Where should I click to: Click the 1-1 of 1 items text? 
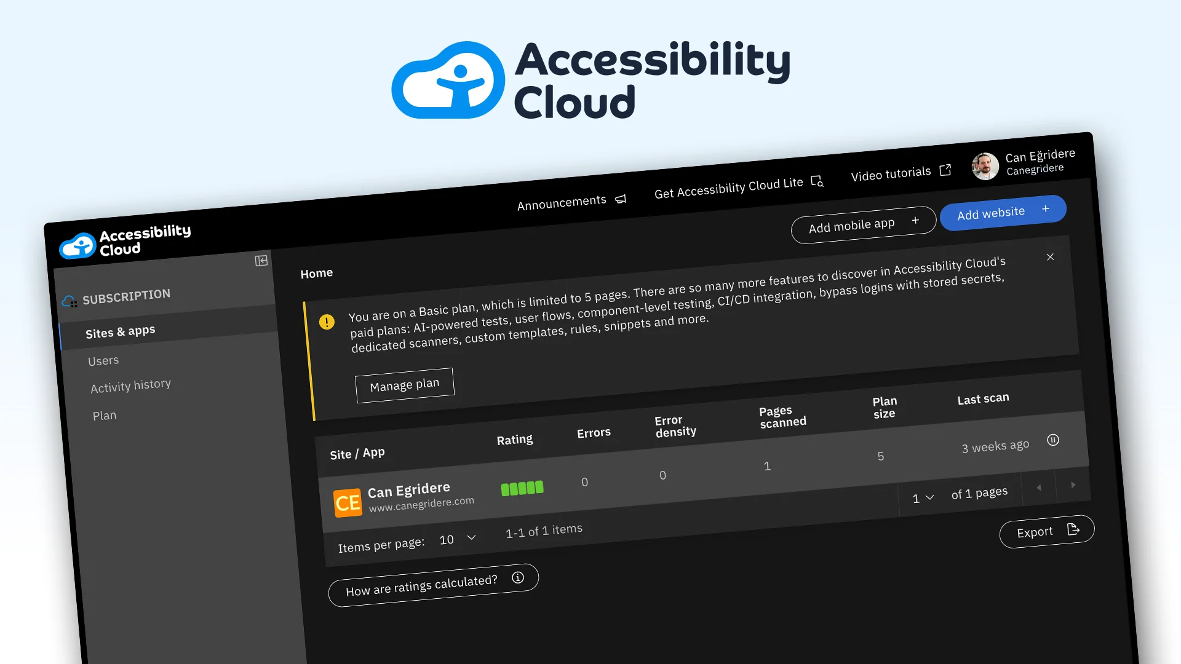544,531
